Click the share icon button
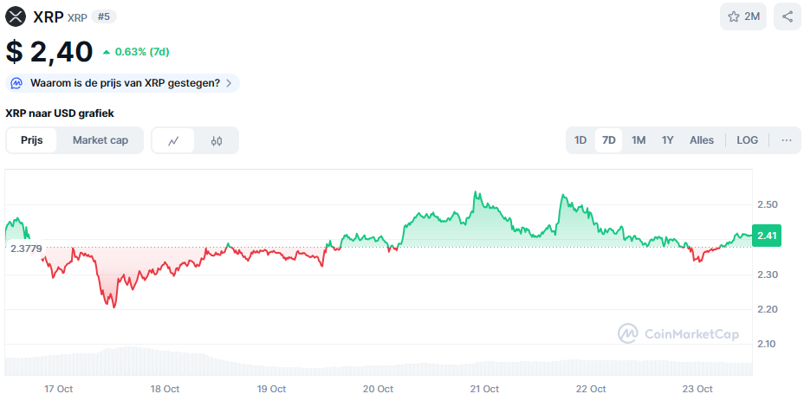Image resolution: width=804 pixels, height=394 pixels. click(788, 16)
